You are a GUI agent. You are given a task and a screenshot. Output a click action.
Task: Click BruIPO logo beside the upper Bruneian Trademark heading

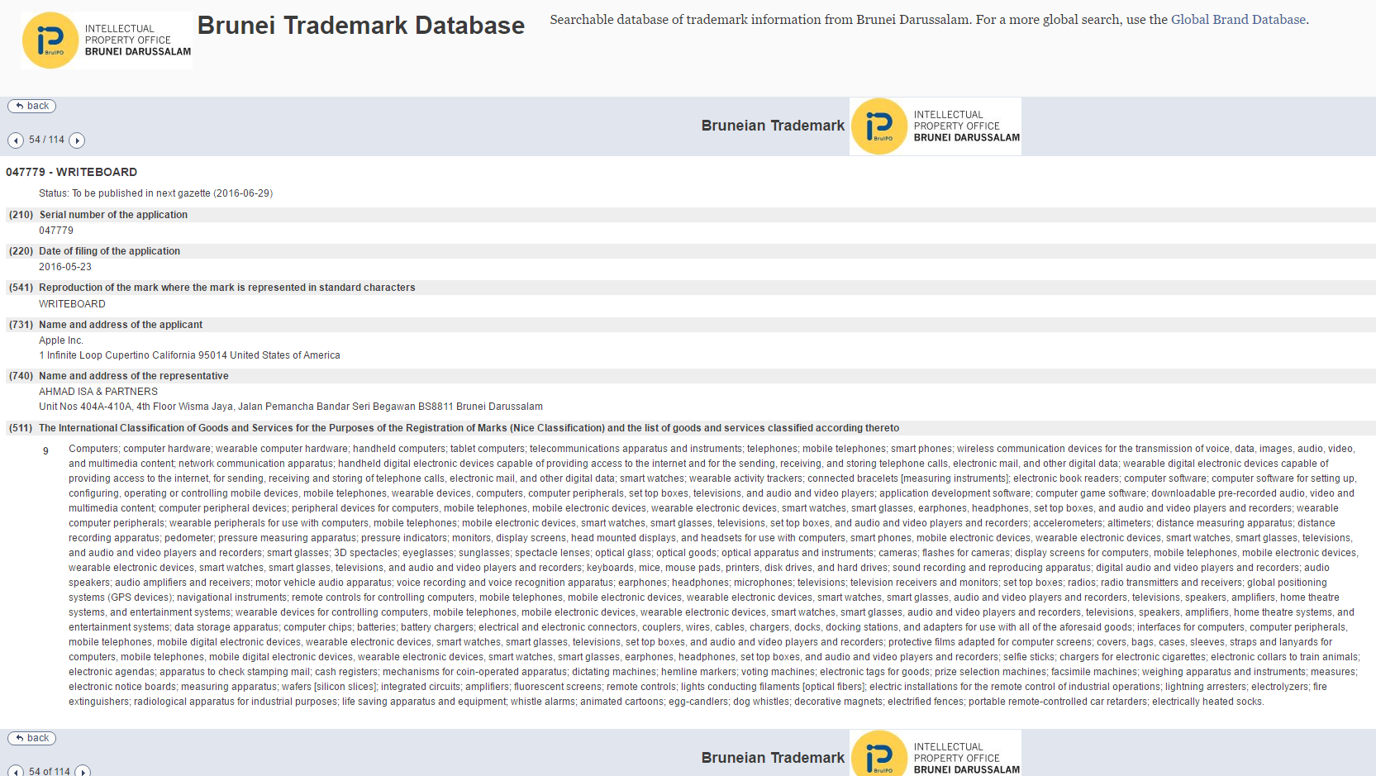936,126
